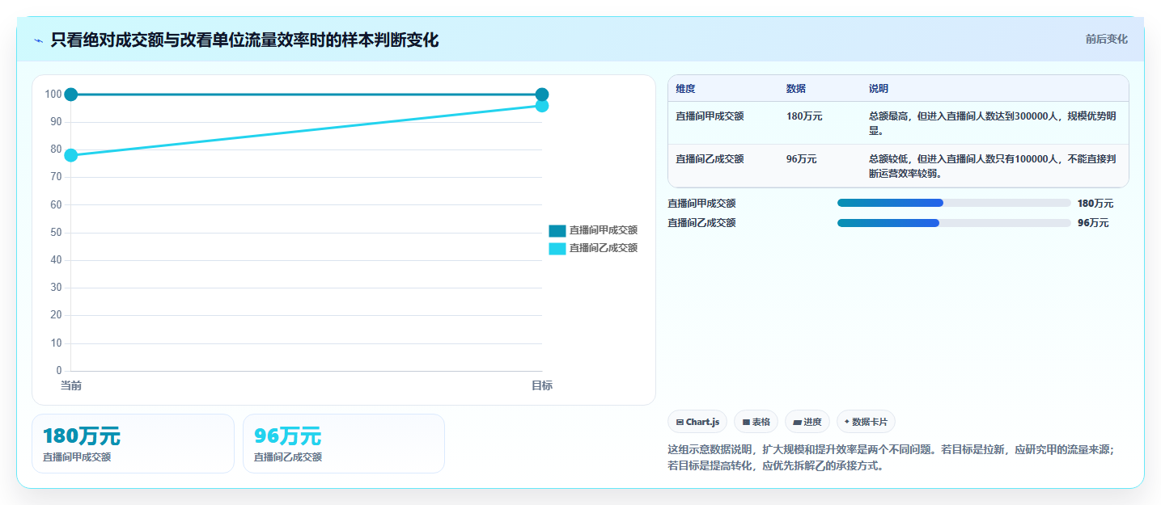
Task: Select 直播间甲 data point at 当前
Action: (x=71, y=95)
